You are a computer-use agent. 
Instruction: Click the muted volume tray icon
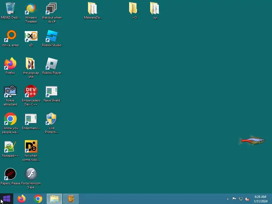247,199
